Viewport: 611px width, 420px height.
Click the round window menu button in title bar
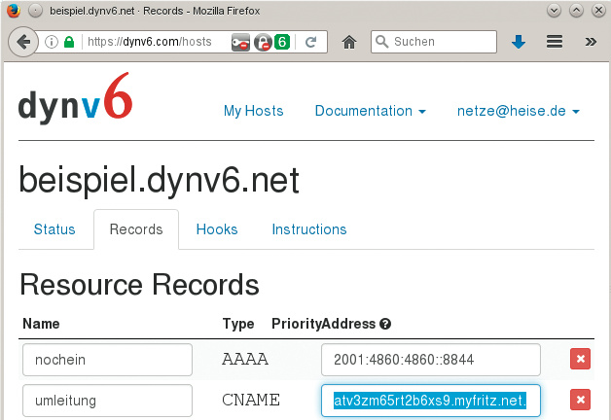point(35,11)
